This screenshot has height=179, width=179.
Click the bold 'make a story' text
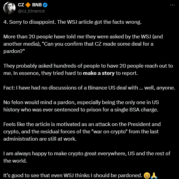click(99, 73)
